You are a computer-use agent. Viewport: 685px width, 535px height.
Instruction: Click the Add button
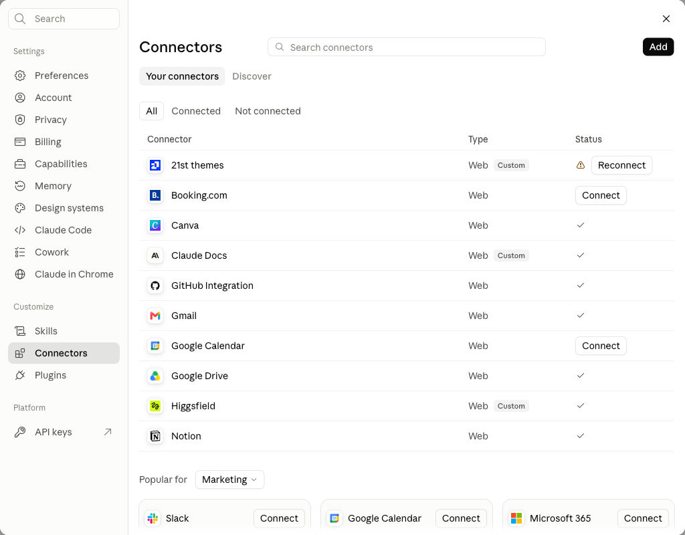pyautogui.click(x=658, y=47)
